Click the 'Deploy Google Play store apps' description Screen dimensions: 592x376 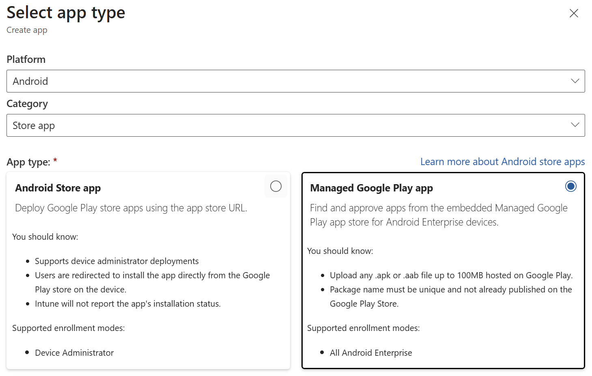[131, 208]
